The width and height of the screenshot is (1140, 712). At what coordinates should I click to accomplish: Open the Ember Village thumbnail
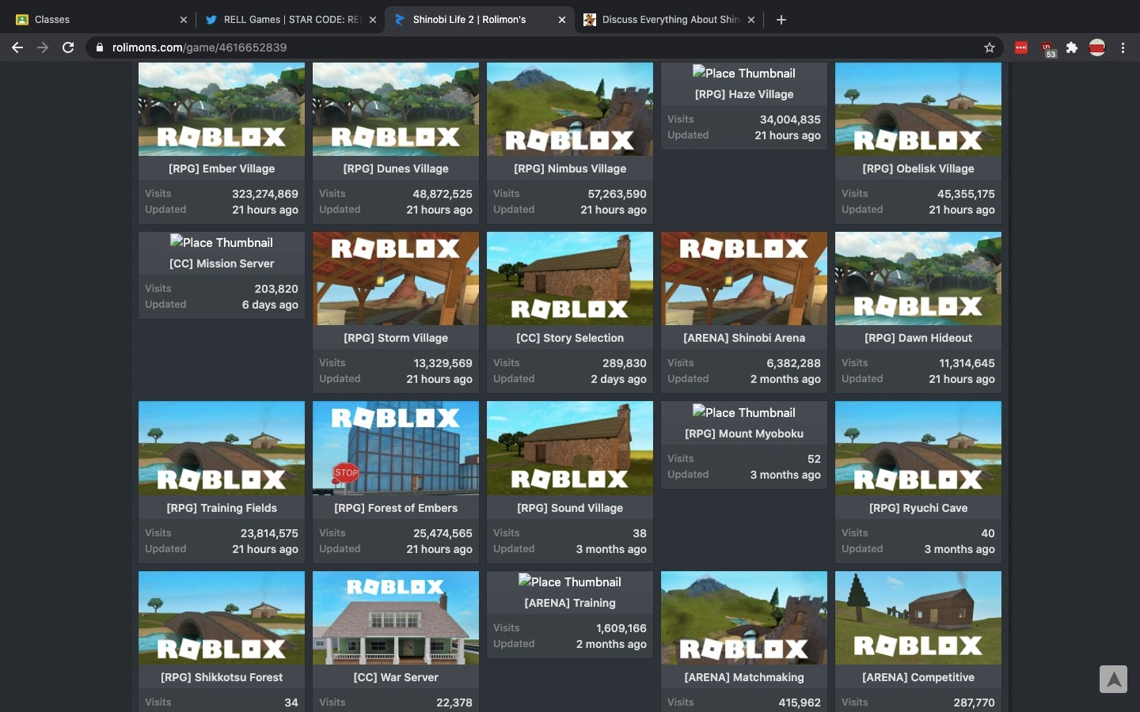click(222, 109)
